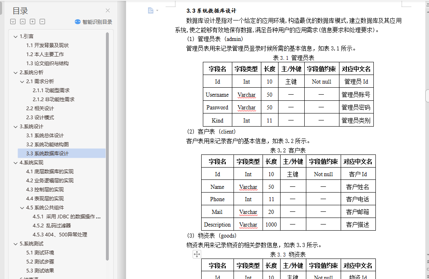429x279 pixels.
Task: Click the heading 3.3 系统数据库设计 in document
Action: 211,11
